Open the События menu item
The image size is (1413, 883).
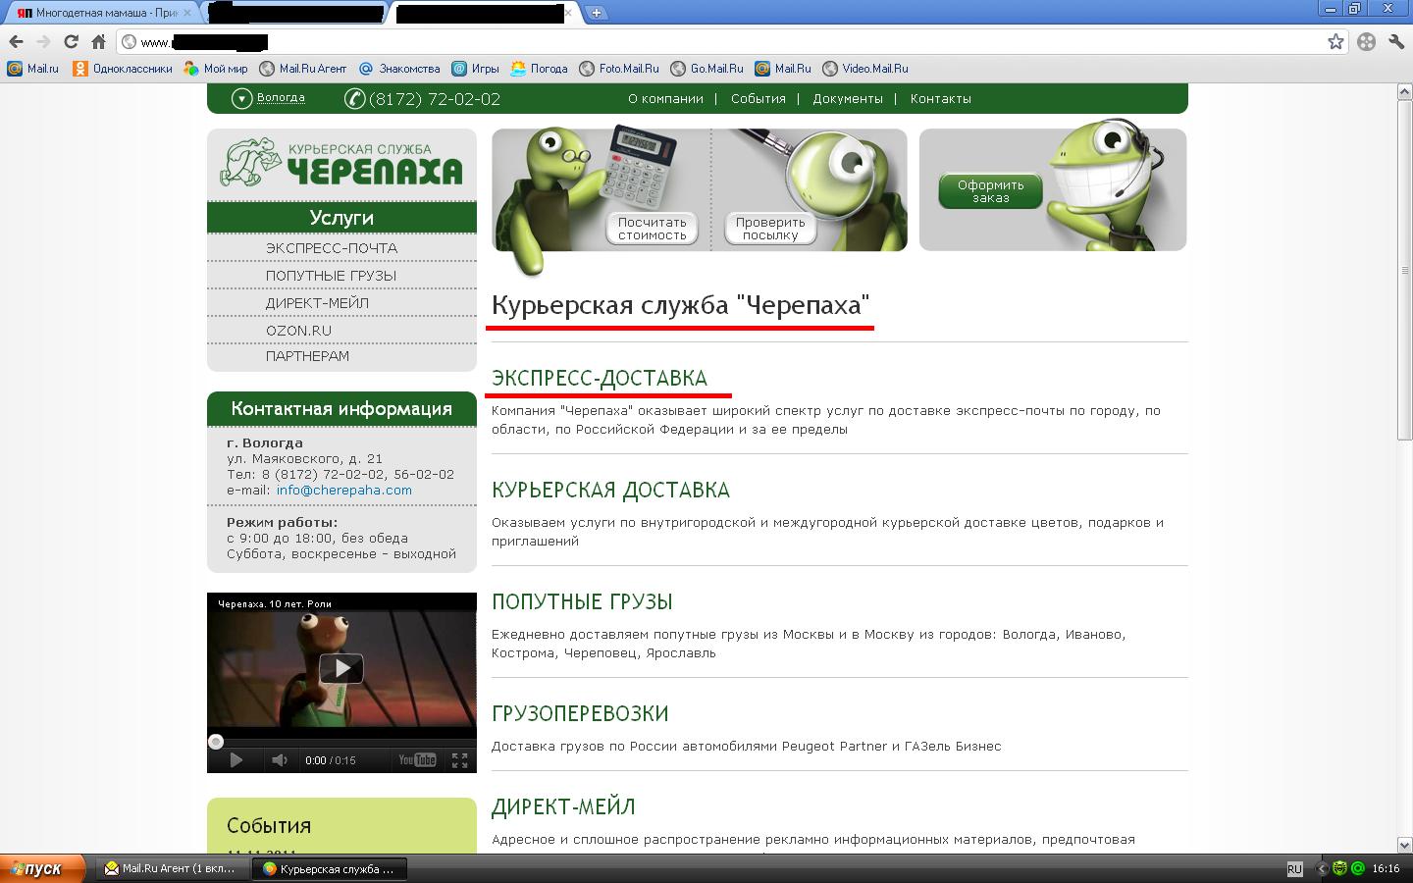(758, 99)
